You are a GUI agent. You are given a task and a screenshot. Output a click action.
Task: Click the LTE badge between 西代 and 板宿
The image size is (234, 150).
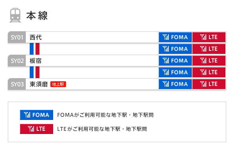click(x=209, y=49)
